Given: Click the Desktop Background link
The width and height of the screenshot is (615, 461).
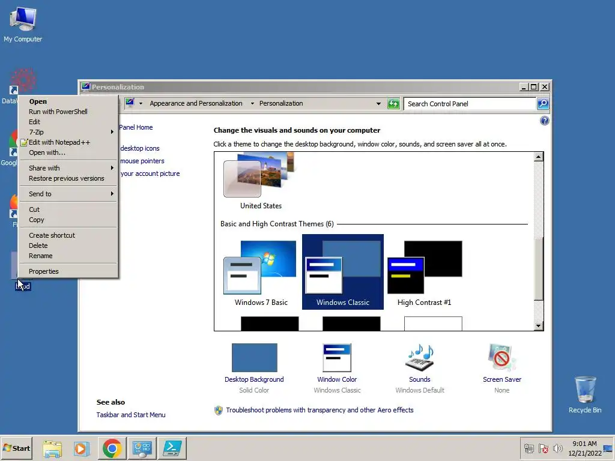Looking at the screenshot, I should coord(254,379).
